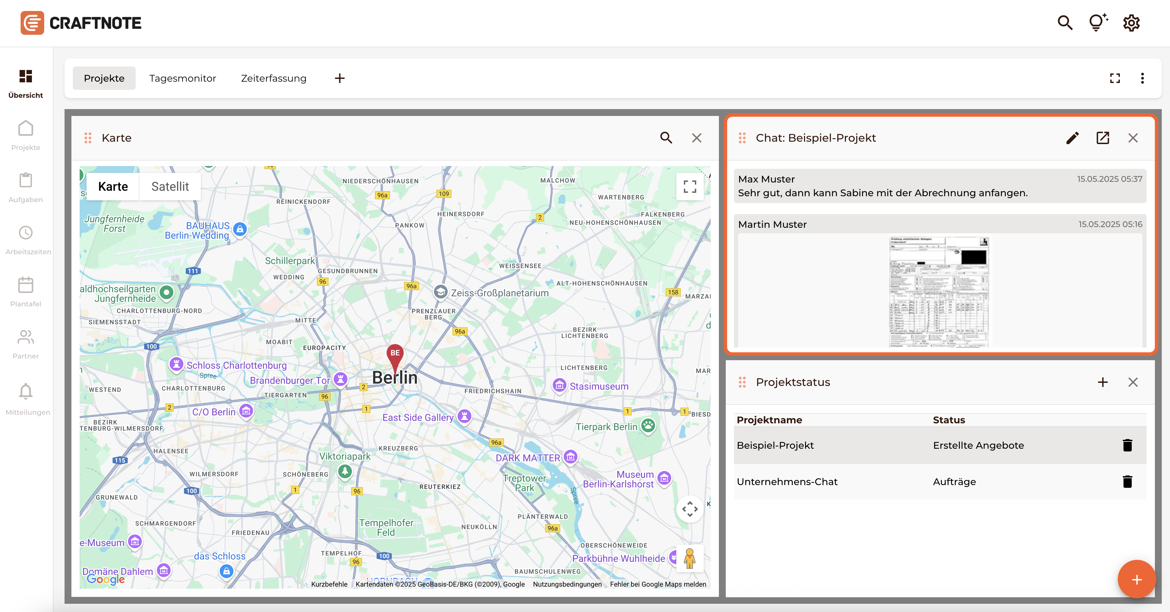Delete the Beispiel-Projekt status row
This screenshot has width=1170, height=612.
[x=1127, y=445]
